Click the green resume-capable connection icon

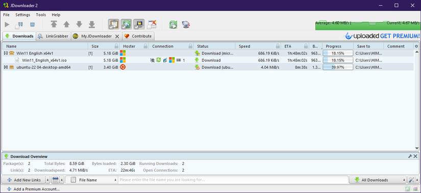point(158,60)
